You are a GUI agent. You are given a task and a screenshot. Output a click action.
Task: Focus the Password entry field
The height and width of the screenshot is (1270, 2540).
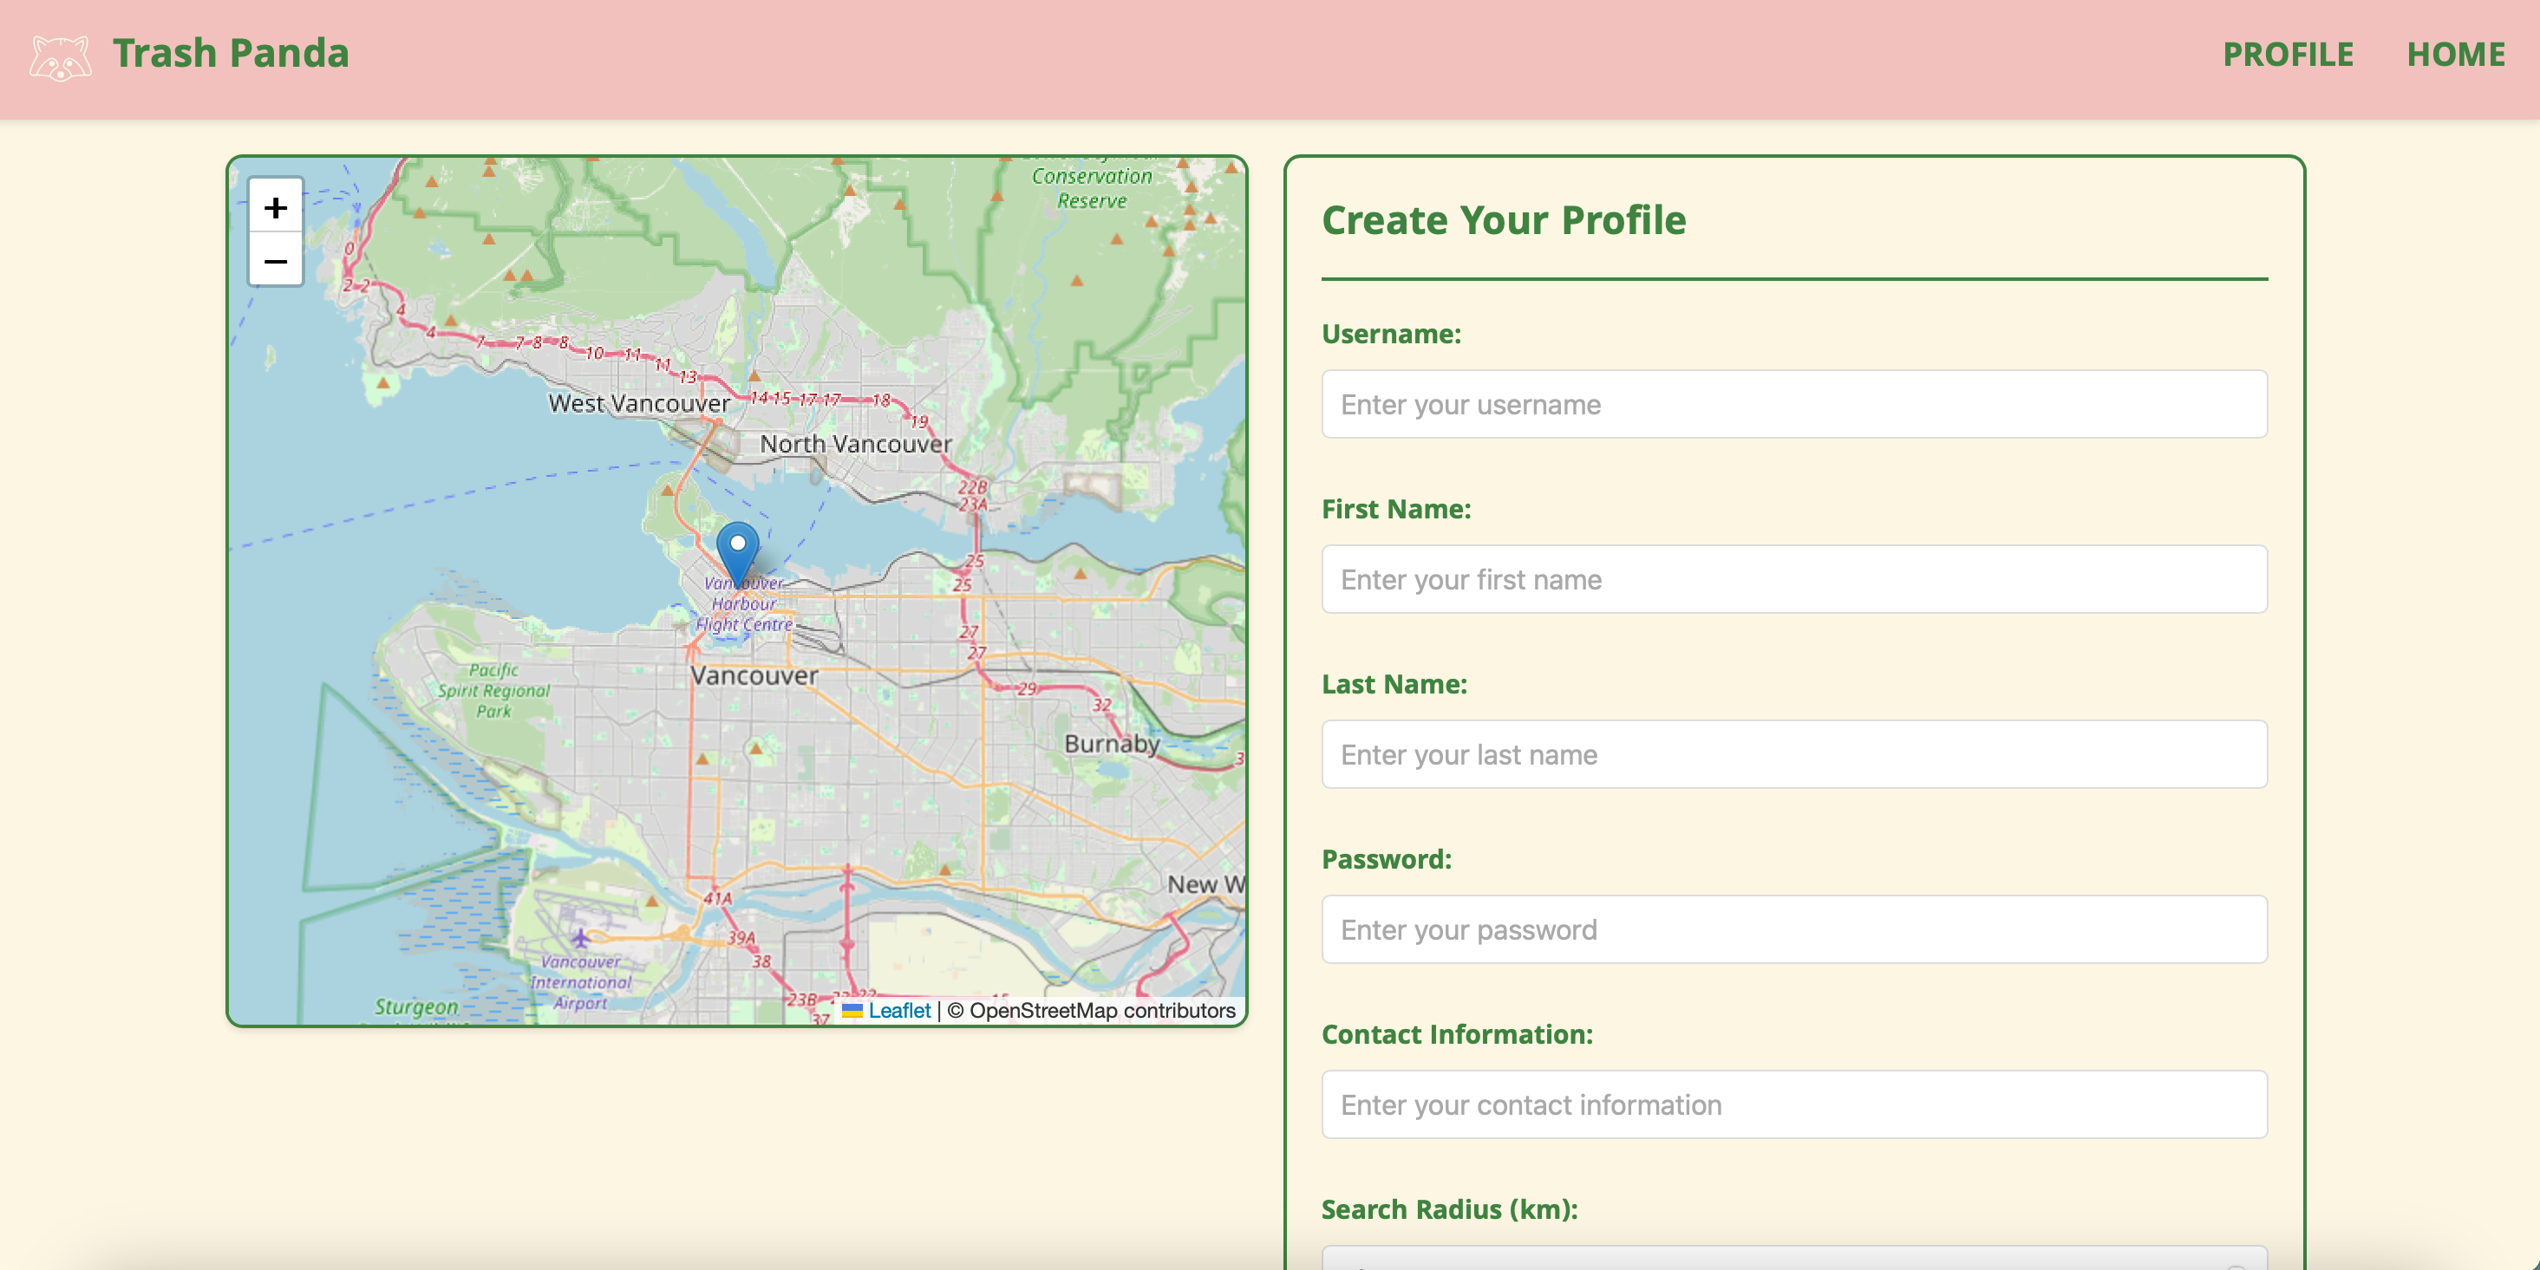pos(1793,930)
